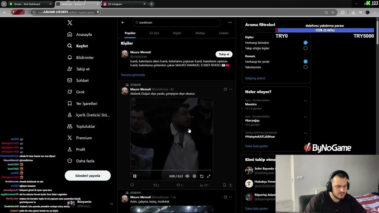The height and width of the screenshot is (213, 379).
Task: Follow Mauro Memoli with Takip et
Action: pos(224,54)
